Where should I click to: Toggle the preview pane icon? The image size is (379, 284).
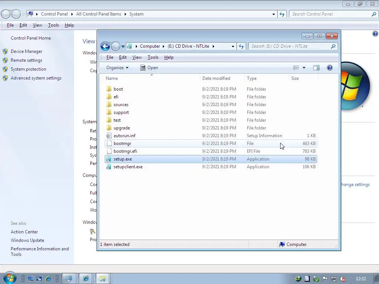pos(316,68)
